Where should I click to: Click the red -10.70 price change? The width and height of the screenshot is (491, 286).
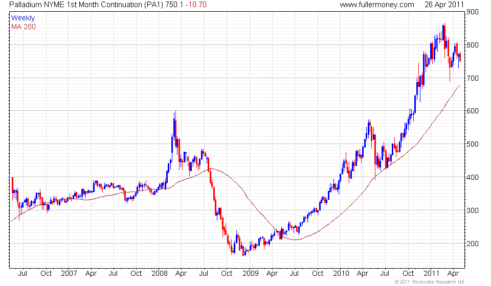click(x=196, y=5)
